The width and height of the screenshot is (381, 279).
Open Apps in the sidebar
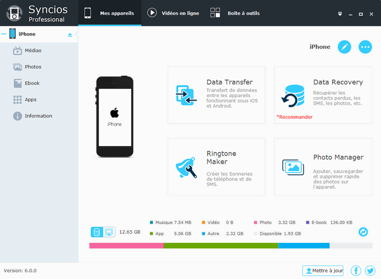click(x=30, y=100)
